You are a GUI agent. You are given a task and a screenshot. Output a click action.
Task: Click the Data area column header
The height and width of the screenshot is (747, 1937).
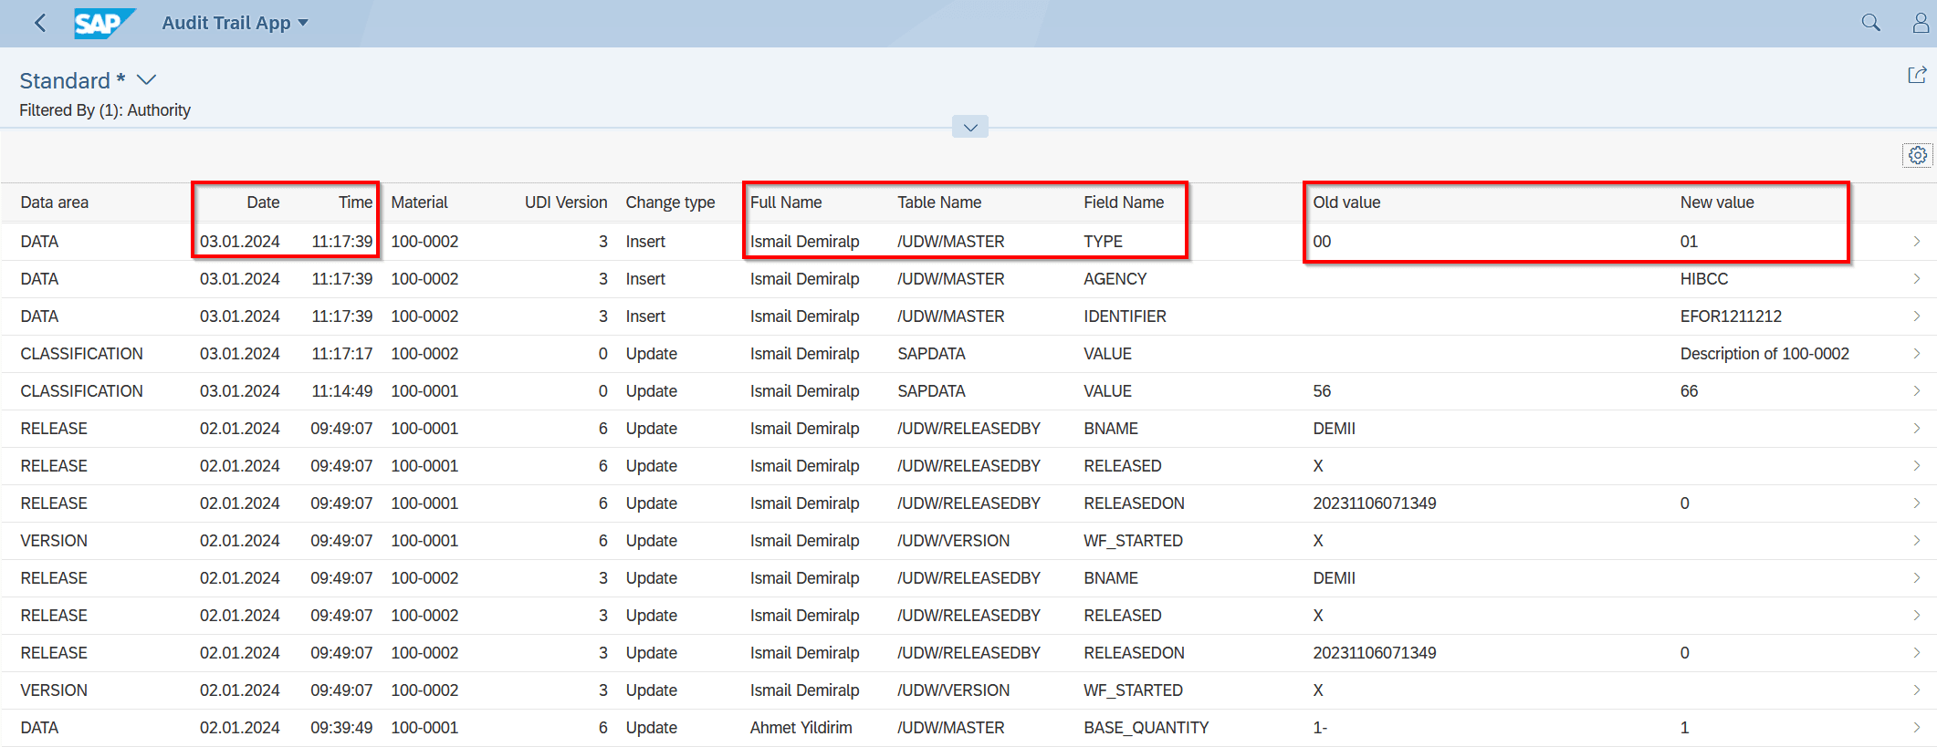(55, 202)
